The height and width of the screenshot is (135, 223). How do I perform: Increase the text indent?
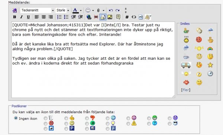pyautogui.click(x=80, y=17)
